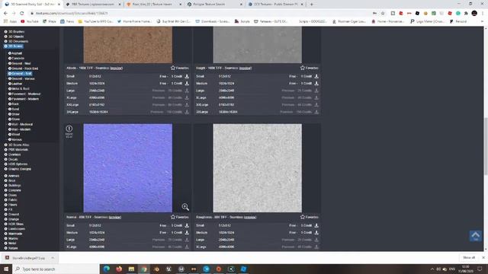Viewport: 488px width, 274px height.
Task: Open Albedo texture preview link
Action: tap(117, 68)
